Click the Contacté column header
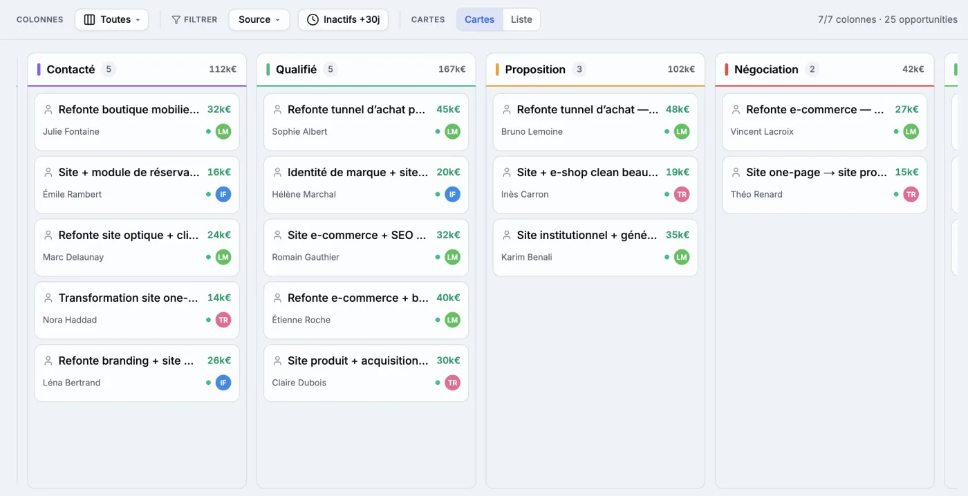 coord(137,69)
